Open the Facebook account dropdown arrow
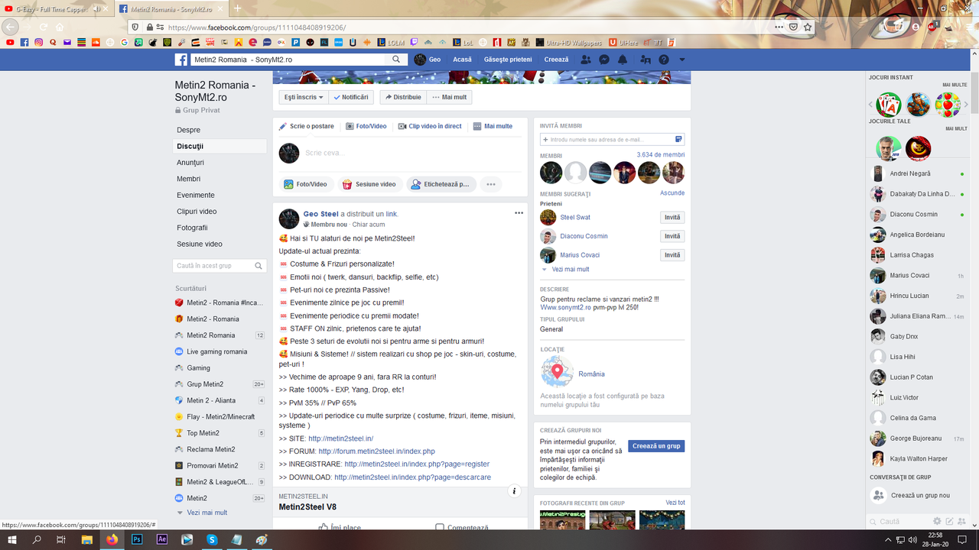 (x=681, y=60)
